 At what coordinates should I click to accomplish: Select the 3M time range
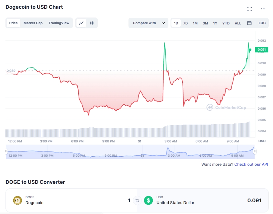205,23
